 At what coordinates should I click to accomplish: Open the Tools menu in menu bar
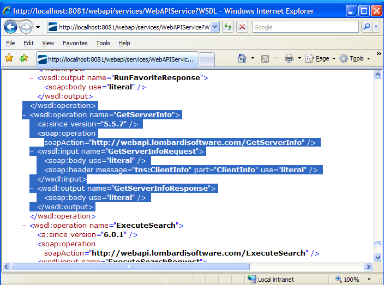103,43
